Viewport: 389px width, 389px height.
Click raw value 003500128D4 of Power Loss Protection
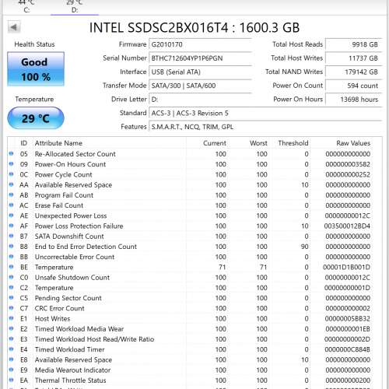click(347, 226)
